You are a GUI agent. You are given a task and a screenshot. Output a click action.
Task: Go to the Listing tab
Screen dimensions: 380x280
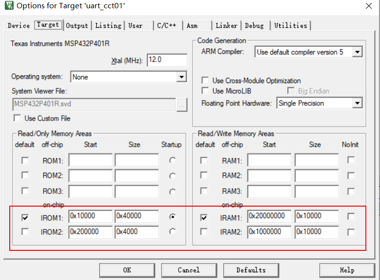108,25
